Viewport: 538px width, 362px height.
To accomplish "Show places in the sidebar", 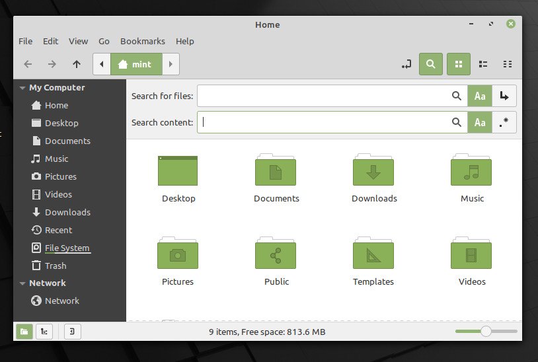I will (24, 332).
